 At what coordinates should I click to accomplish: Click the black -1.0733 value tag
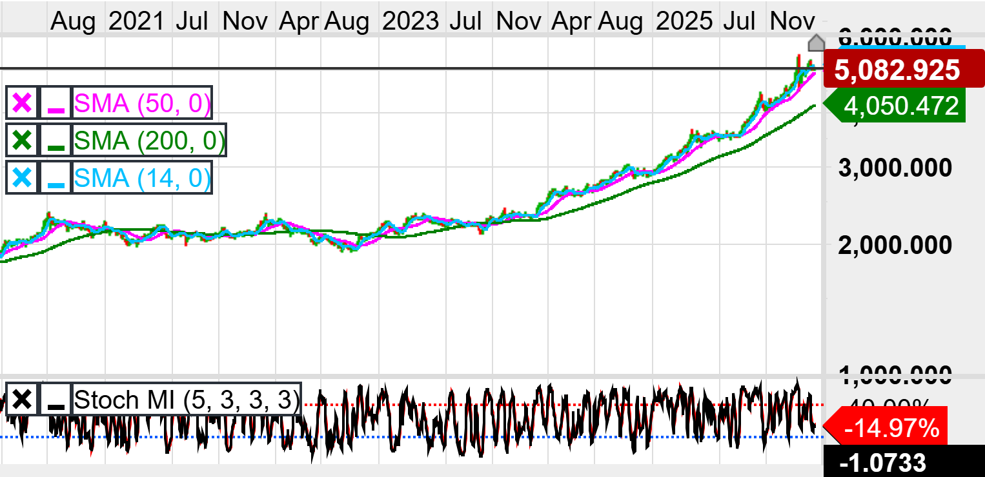pyautogui.click(x=882, y=462)
